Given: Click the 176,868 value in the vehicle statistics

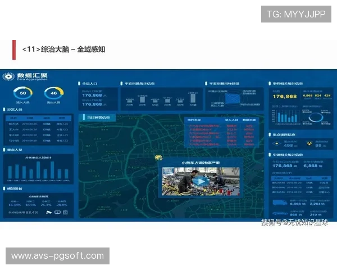Looking at the screenshot, I should coord(283,166).
